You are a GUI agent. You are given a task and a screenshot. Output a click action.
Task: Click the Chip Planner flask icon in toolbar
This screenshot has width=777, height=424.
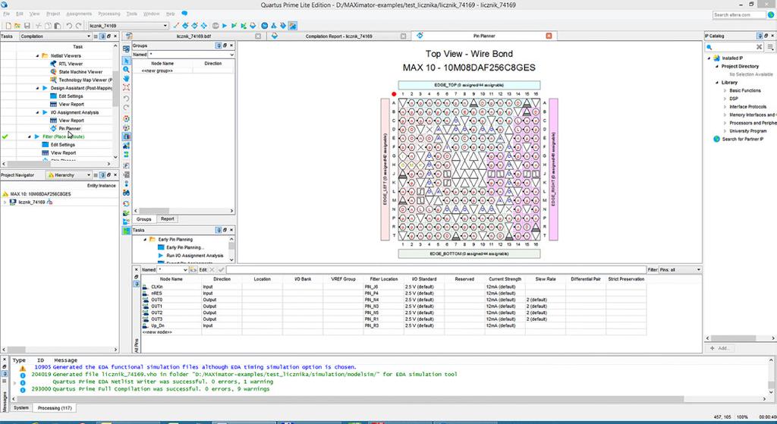[x=273, y=26]
